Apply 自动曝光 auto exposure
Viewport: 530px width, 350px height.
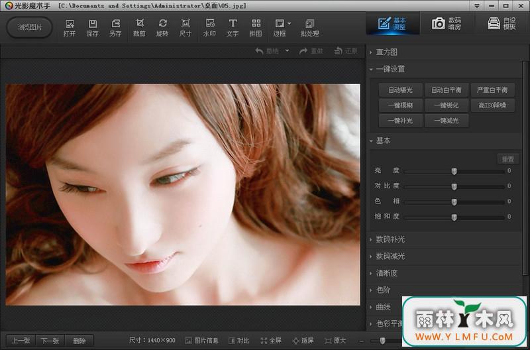(401, 90)
